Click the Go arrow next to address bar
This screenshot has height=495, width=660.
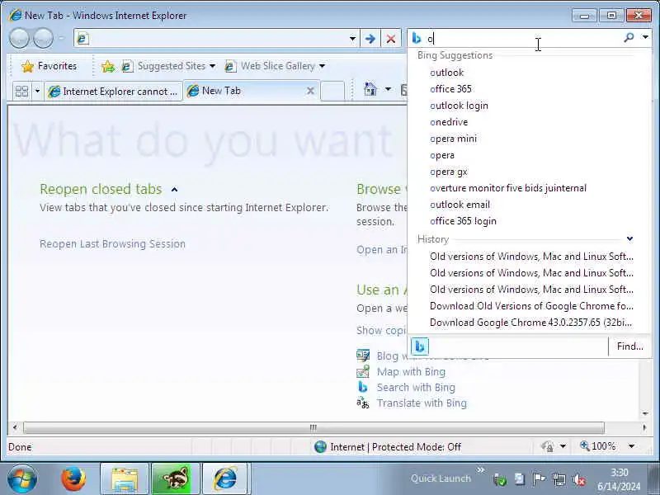click(370, 39)
